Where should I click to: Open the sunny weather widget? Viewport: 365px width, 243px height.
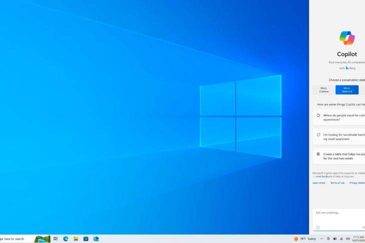point(304,239)
